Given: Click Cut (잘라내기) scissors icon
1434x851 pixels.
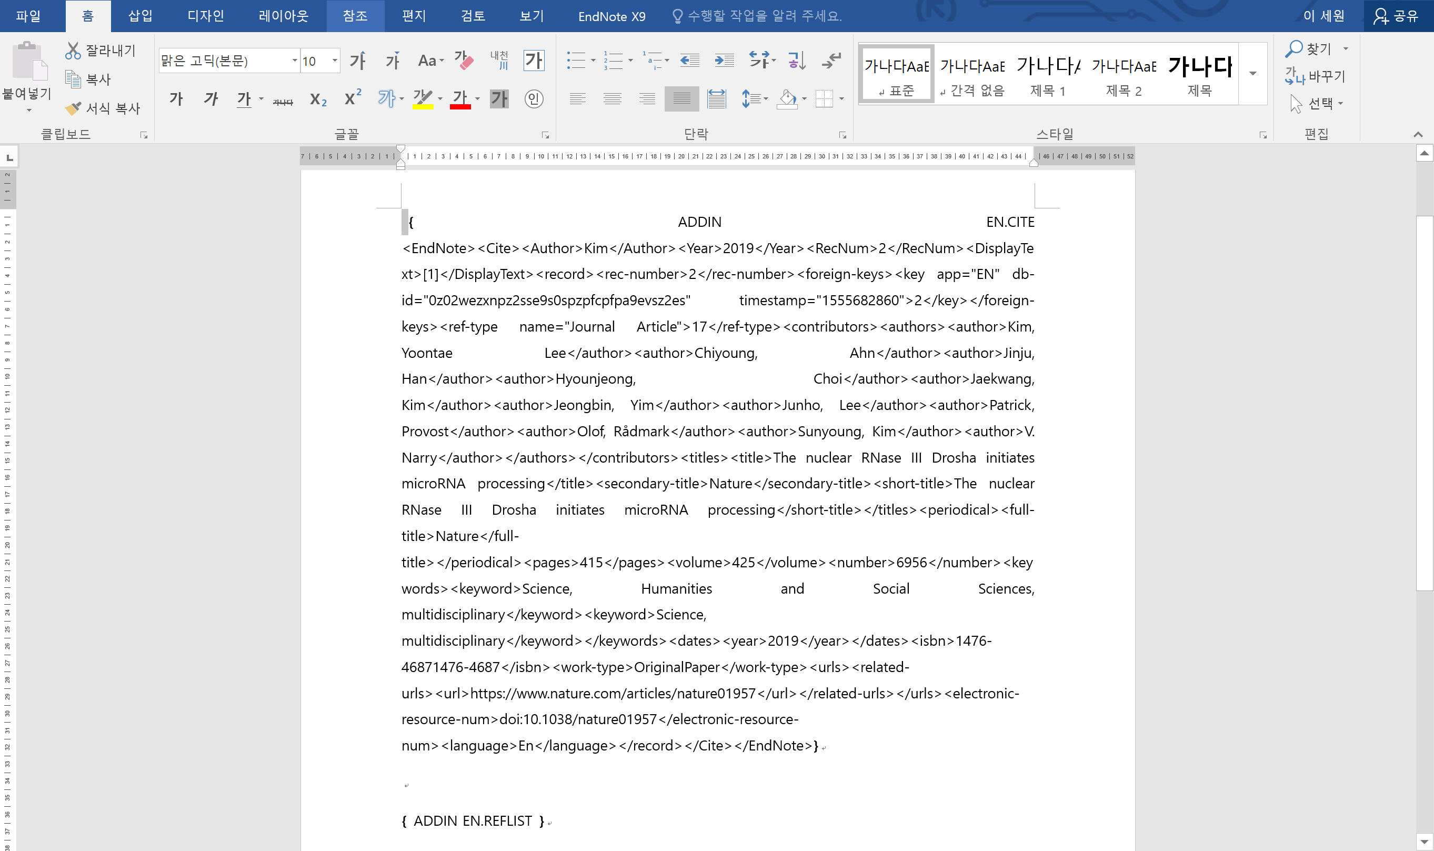Looking at the screenshot, I should 73,51.
